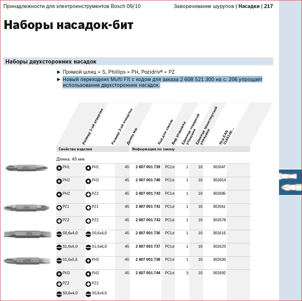This screenshot has width=302, height=301.
Task: Click packaging unit value 3 in row 2 607 001 744
Action: coord(187,273)
